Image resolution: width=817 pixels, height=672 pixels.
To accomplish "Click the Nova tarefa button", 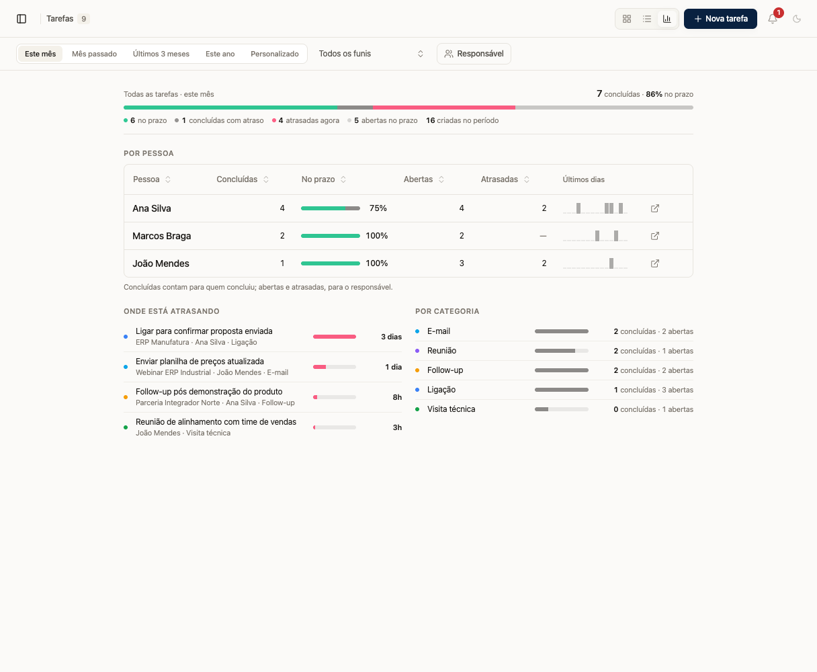I will tap(720, 19).
